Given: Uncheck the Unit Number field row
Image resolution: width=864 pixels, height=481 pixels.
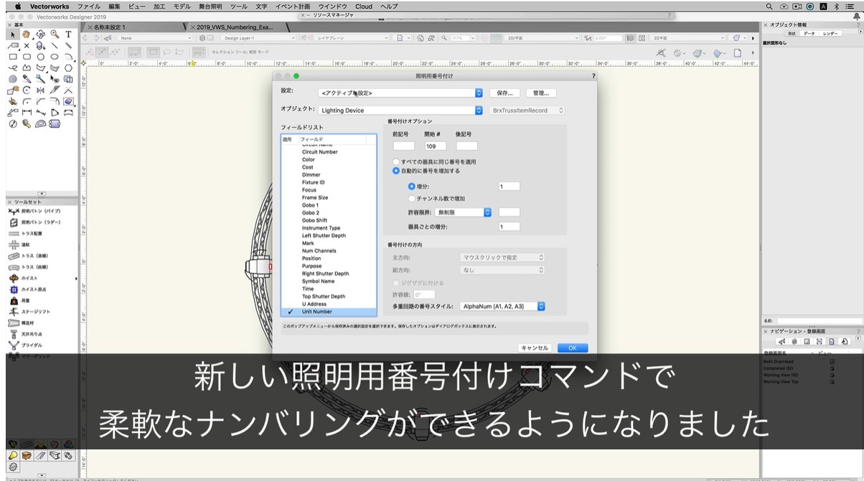Looking at the screenshot, I should (328, 312).
